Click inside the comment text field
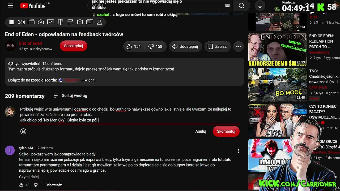This screenshot has width=340, height=191. [130, 115]
